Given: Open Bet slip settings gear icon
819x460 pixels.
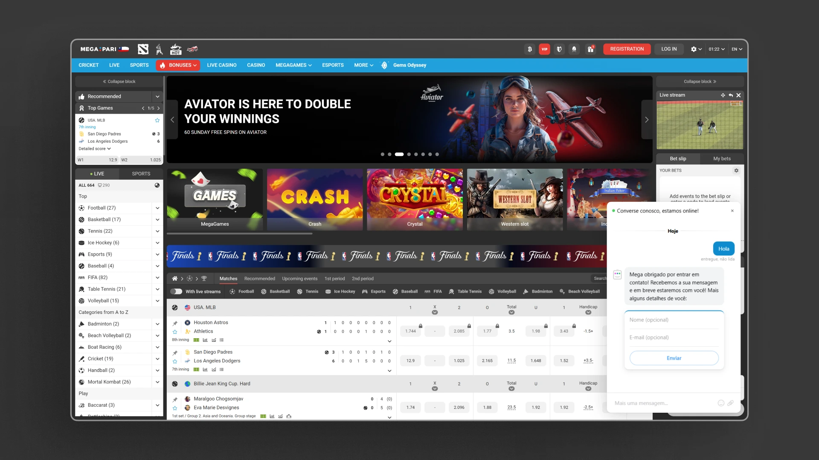Looking at the screenshot, I should pos(736,170).
